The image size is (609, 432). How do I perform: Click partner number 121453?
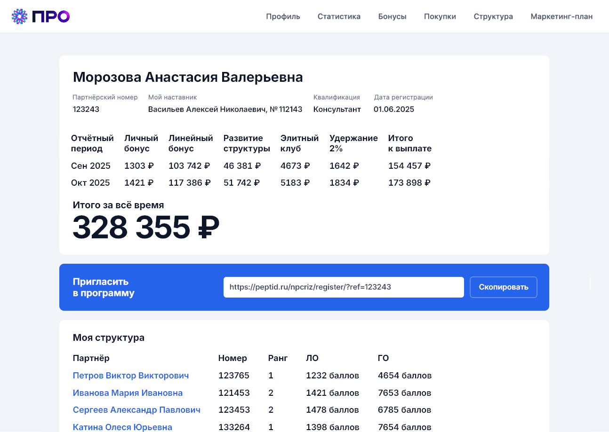coord(234,393)
